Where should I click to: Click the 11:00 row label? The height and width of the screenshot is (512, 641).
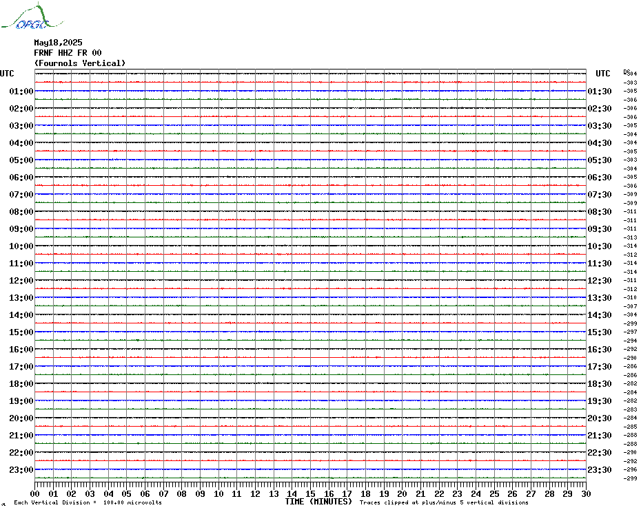pyautogui.click(x=21, y=264)
